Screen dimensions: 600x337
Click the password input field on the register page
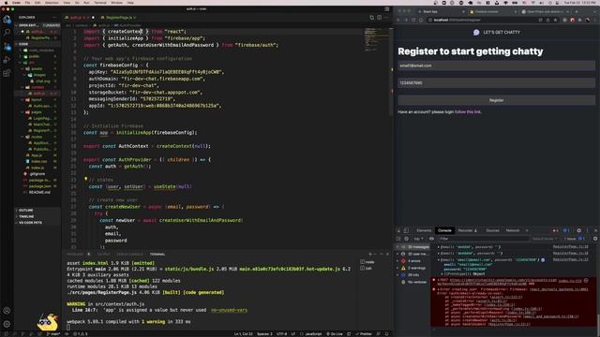pyautogui.click(x=496, y=83)
